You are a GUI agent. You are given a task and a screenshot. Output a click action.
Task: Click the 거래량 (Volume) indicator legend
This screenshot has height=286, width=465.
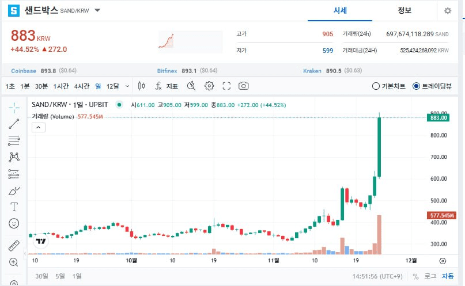pos(53,117)
